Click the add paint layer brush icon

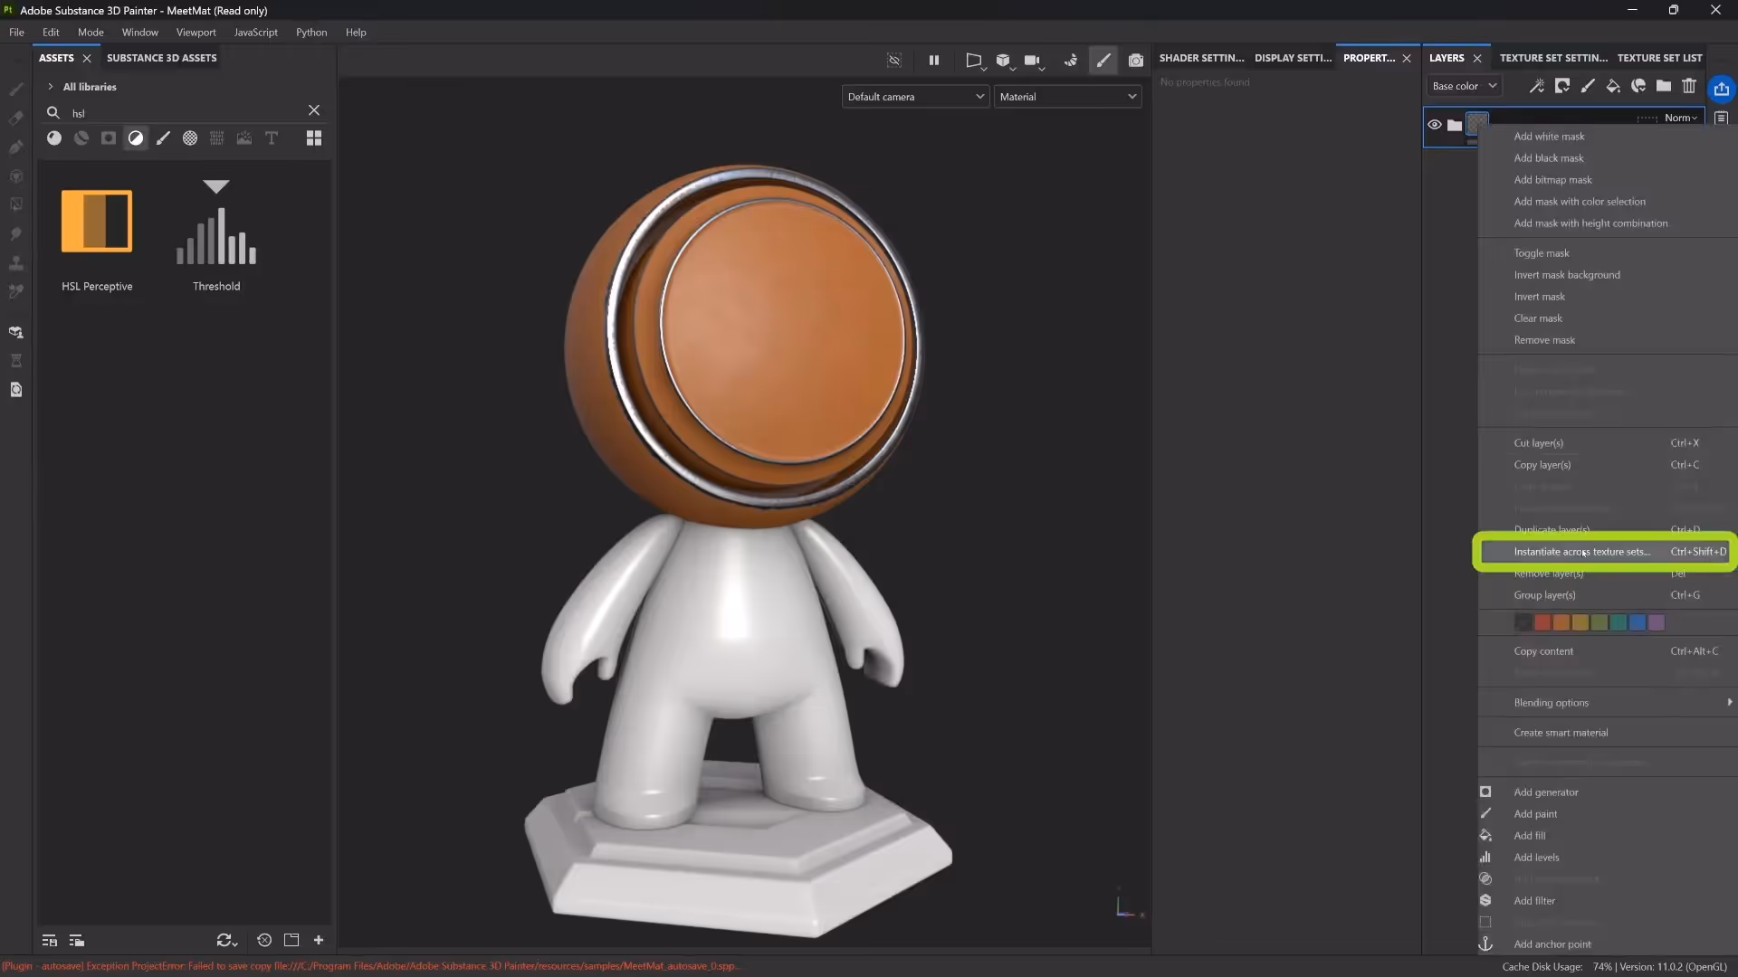[1588, 86]
